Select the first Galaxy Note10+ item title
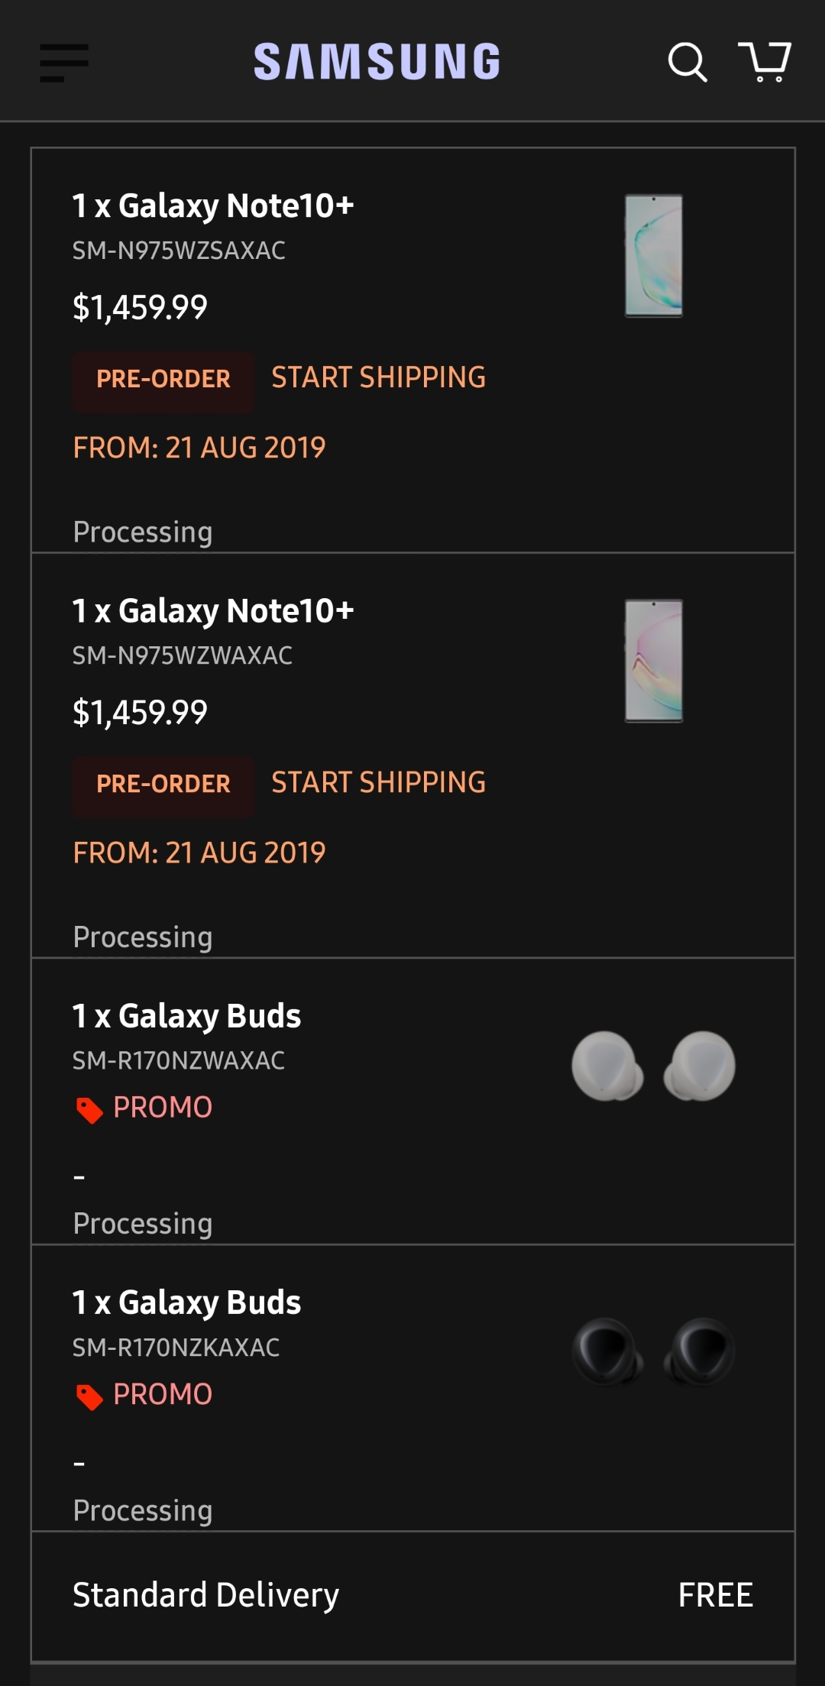The image size is (825, 1686). (213, 206)
